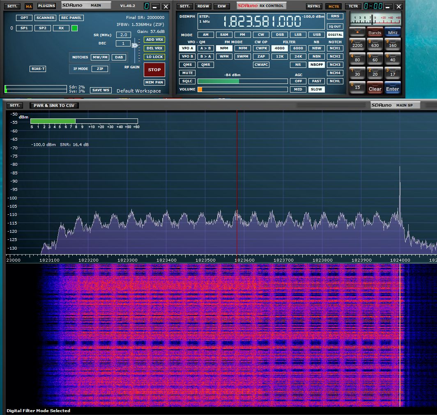Viewport: 437px width, 415px height.
Task: Open the PLUGINS panel in Main
Action: point(46,6)
